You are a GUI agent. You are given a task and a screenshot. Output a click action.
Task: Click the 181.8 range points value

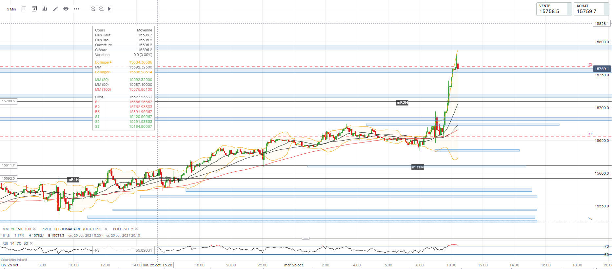(x=6, y=236)
